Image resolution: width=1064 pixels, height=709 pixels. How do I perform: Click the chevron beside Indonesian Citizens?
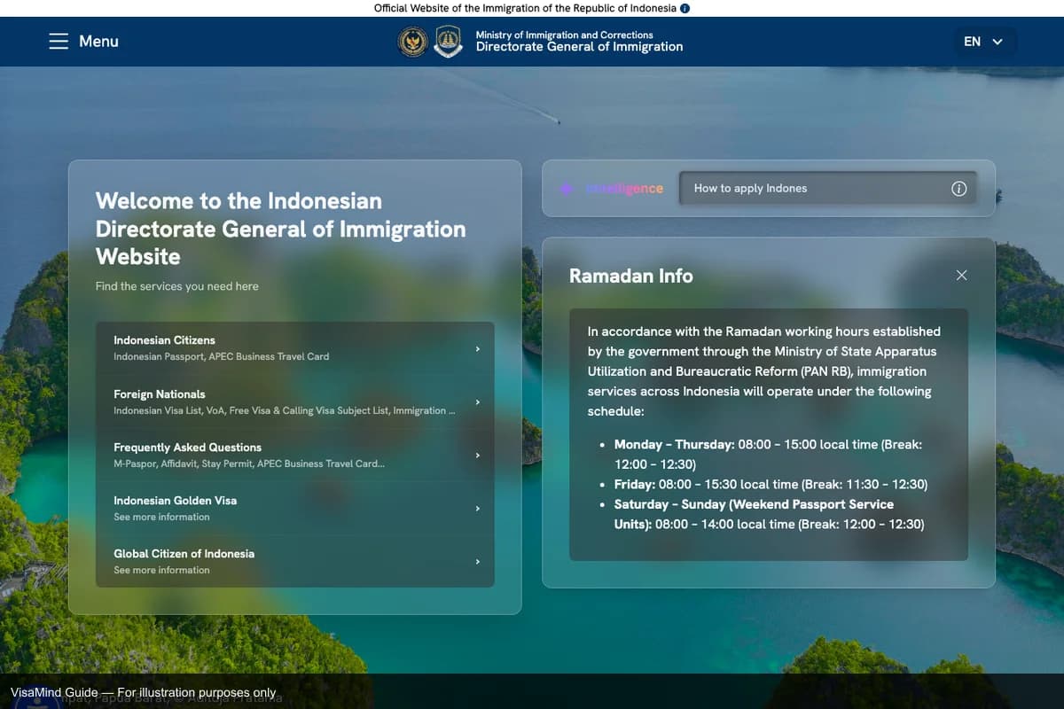477,348
